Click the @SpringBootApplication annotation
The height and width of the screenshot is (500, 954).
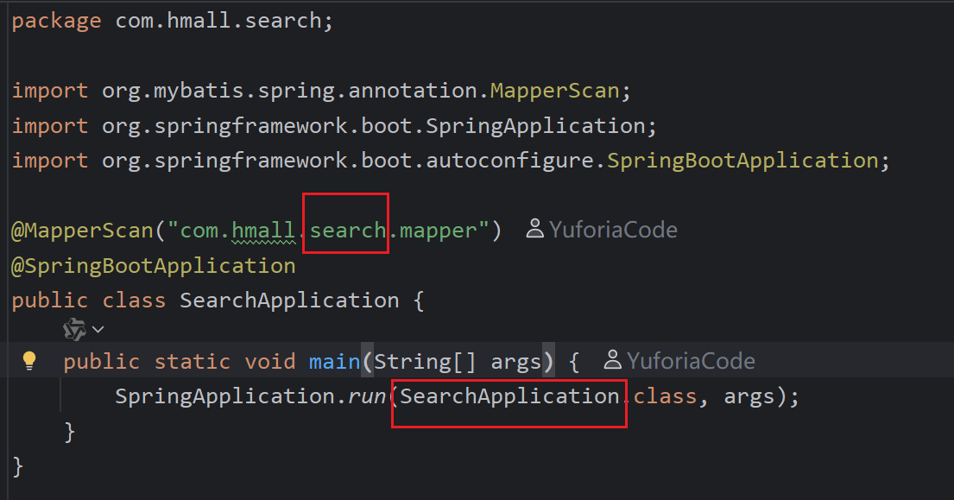[x=154, y=266]
